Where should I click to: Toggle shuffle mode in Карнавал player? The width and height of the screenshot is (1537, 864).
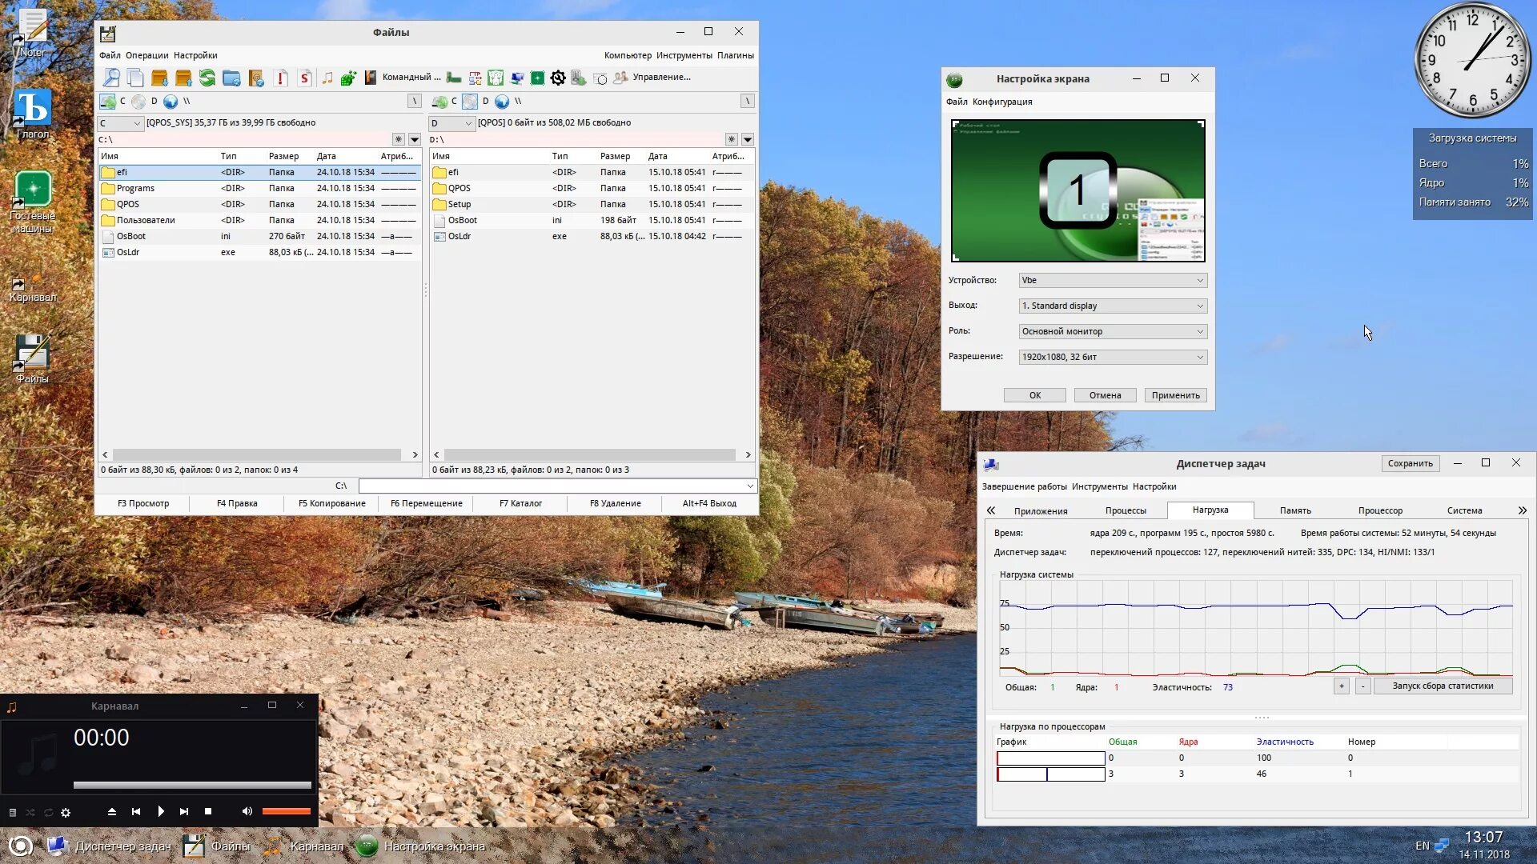point(30,812)
